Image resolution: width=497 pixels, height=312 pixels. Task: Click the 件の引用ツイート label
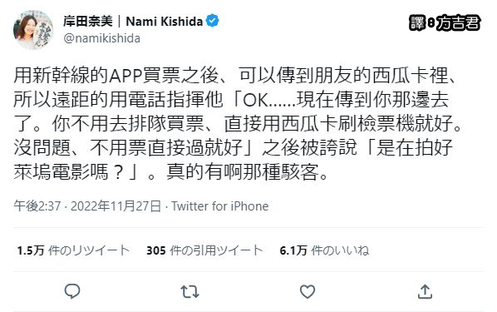pos(216,250)
